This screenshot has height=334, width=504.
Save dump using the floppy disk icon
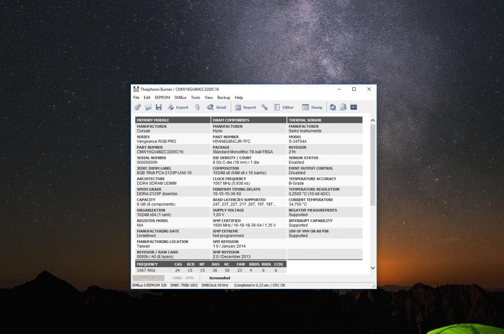tap(159, 107)
